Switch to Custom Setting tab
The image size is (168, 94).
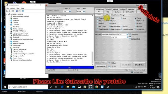[x=120, y=15]
